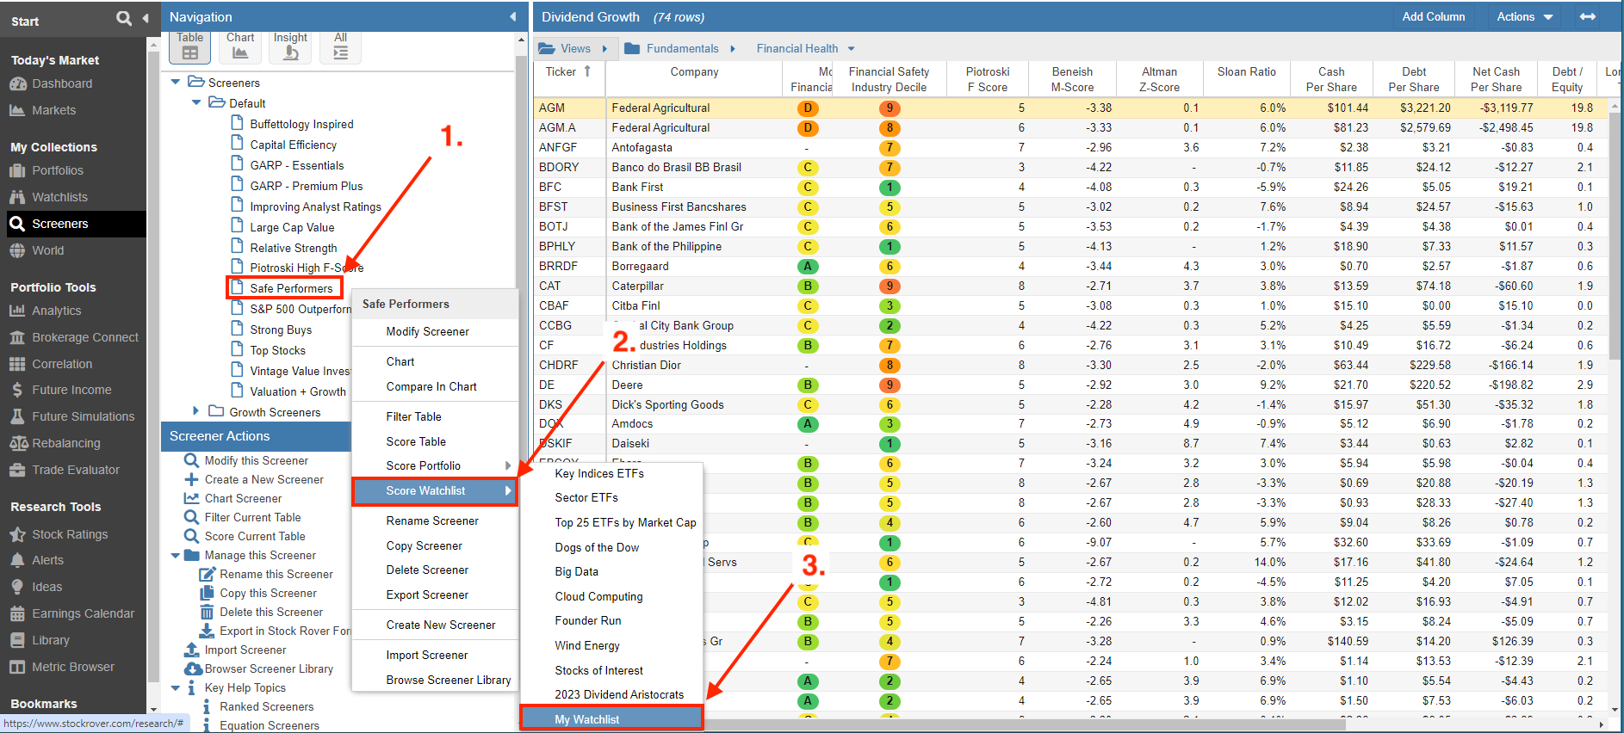This screenshot has height=733, width=1624.
Task: Collapse the Default screeners folder
Action: pos(196,103)
